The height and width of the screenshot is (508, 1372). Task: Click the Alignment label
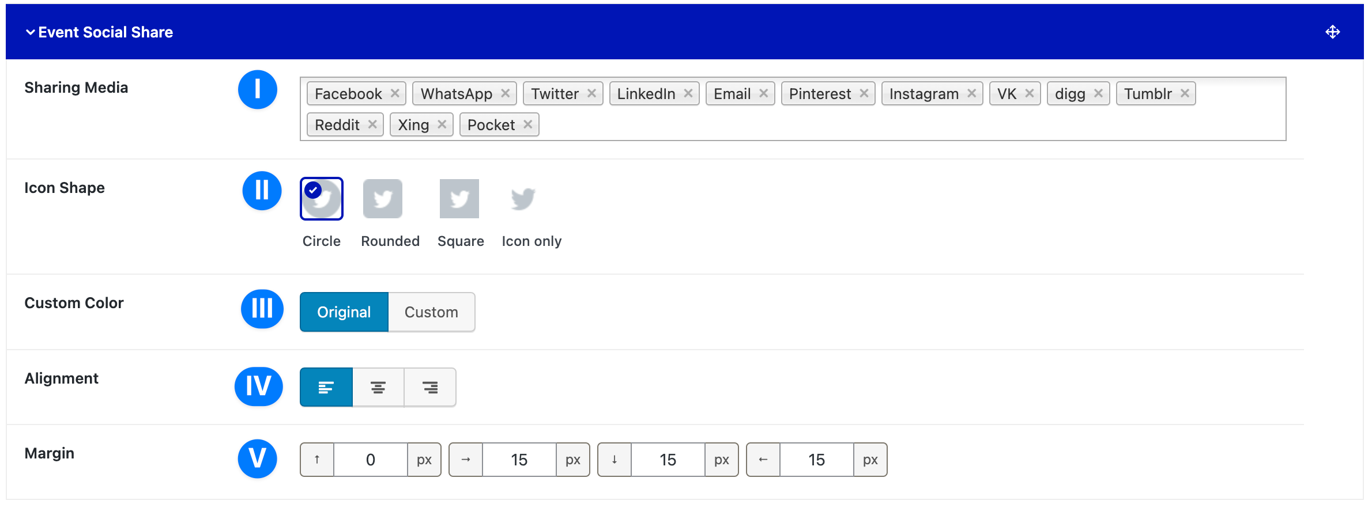62,378
